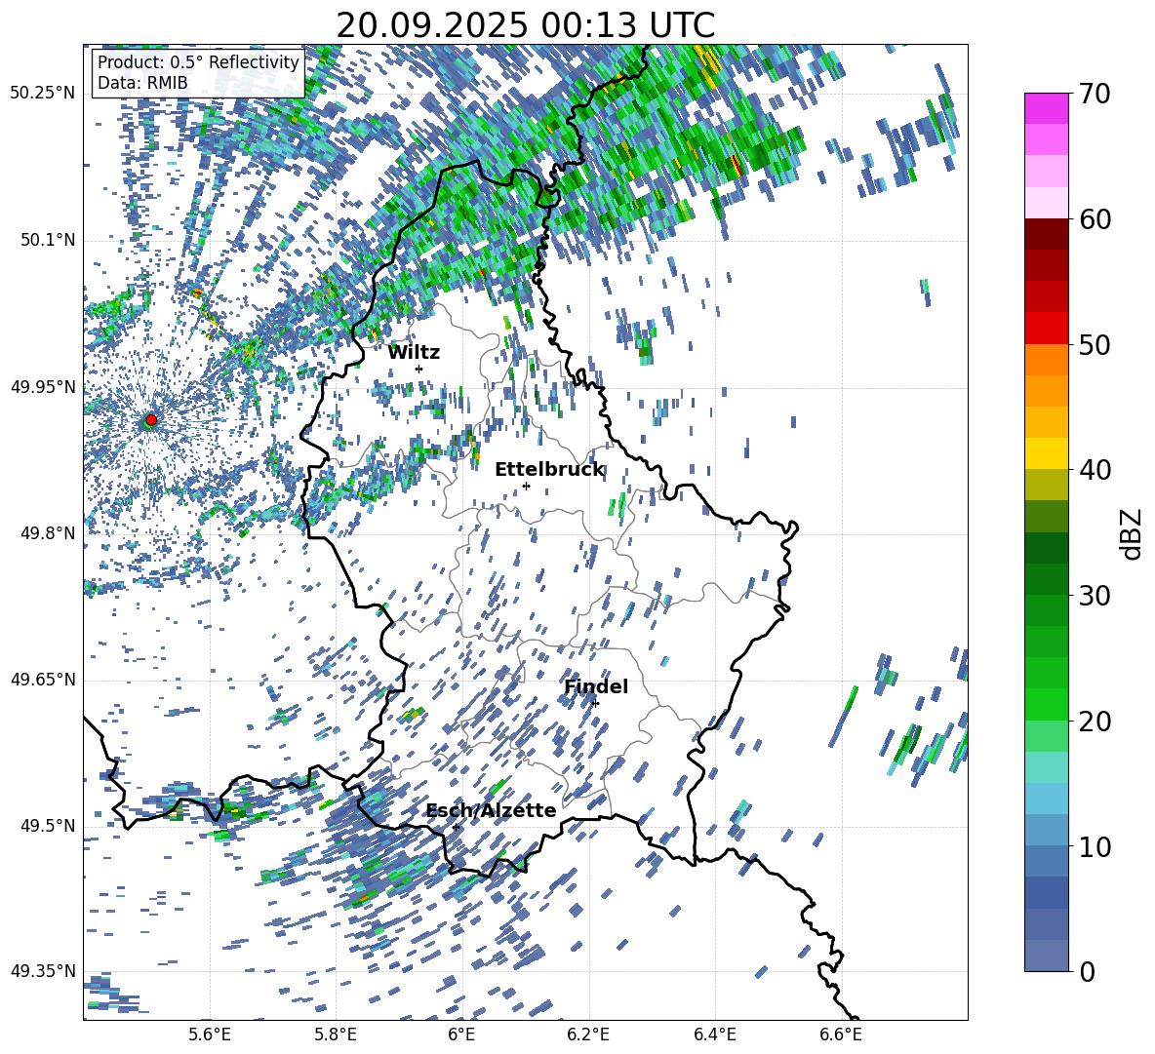Click the 40 tick on colorbar

pos(1094,470)
